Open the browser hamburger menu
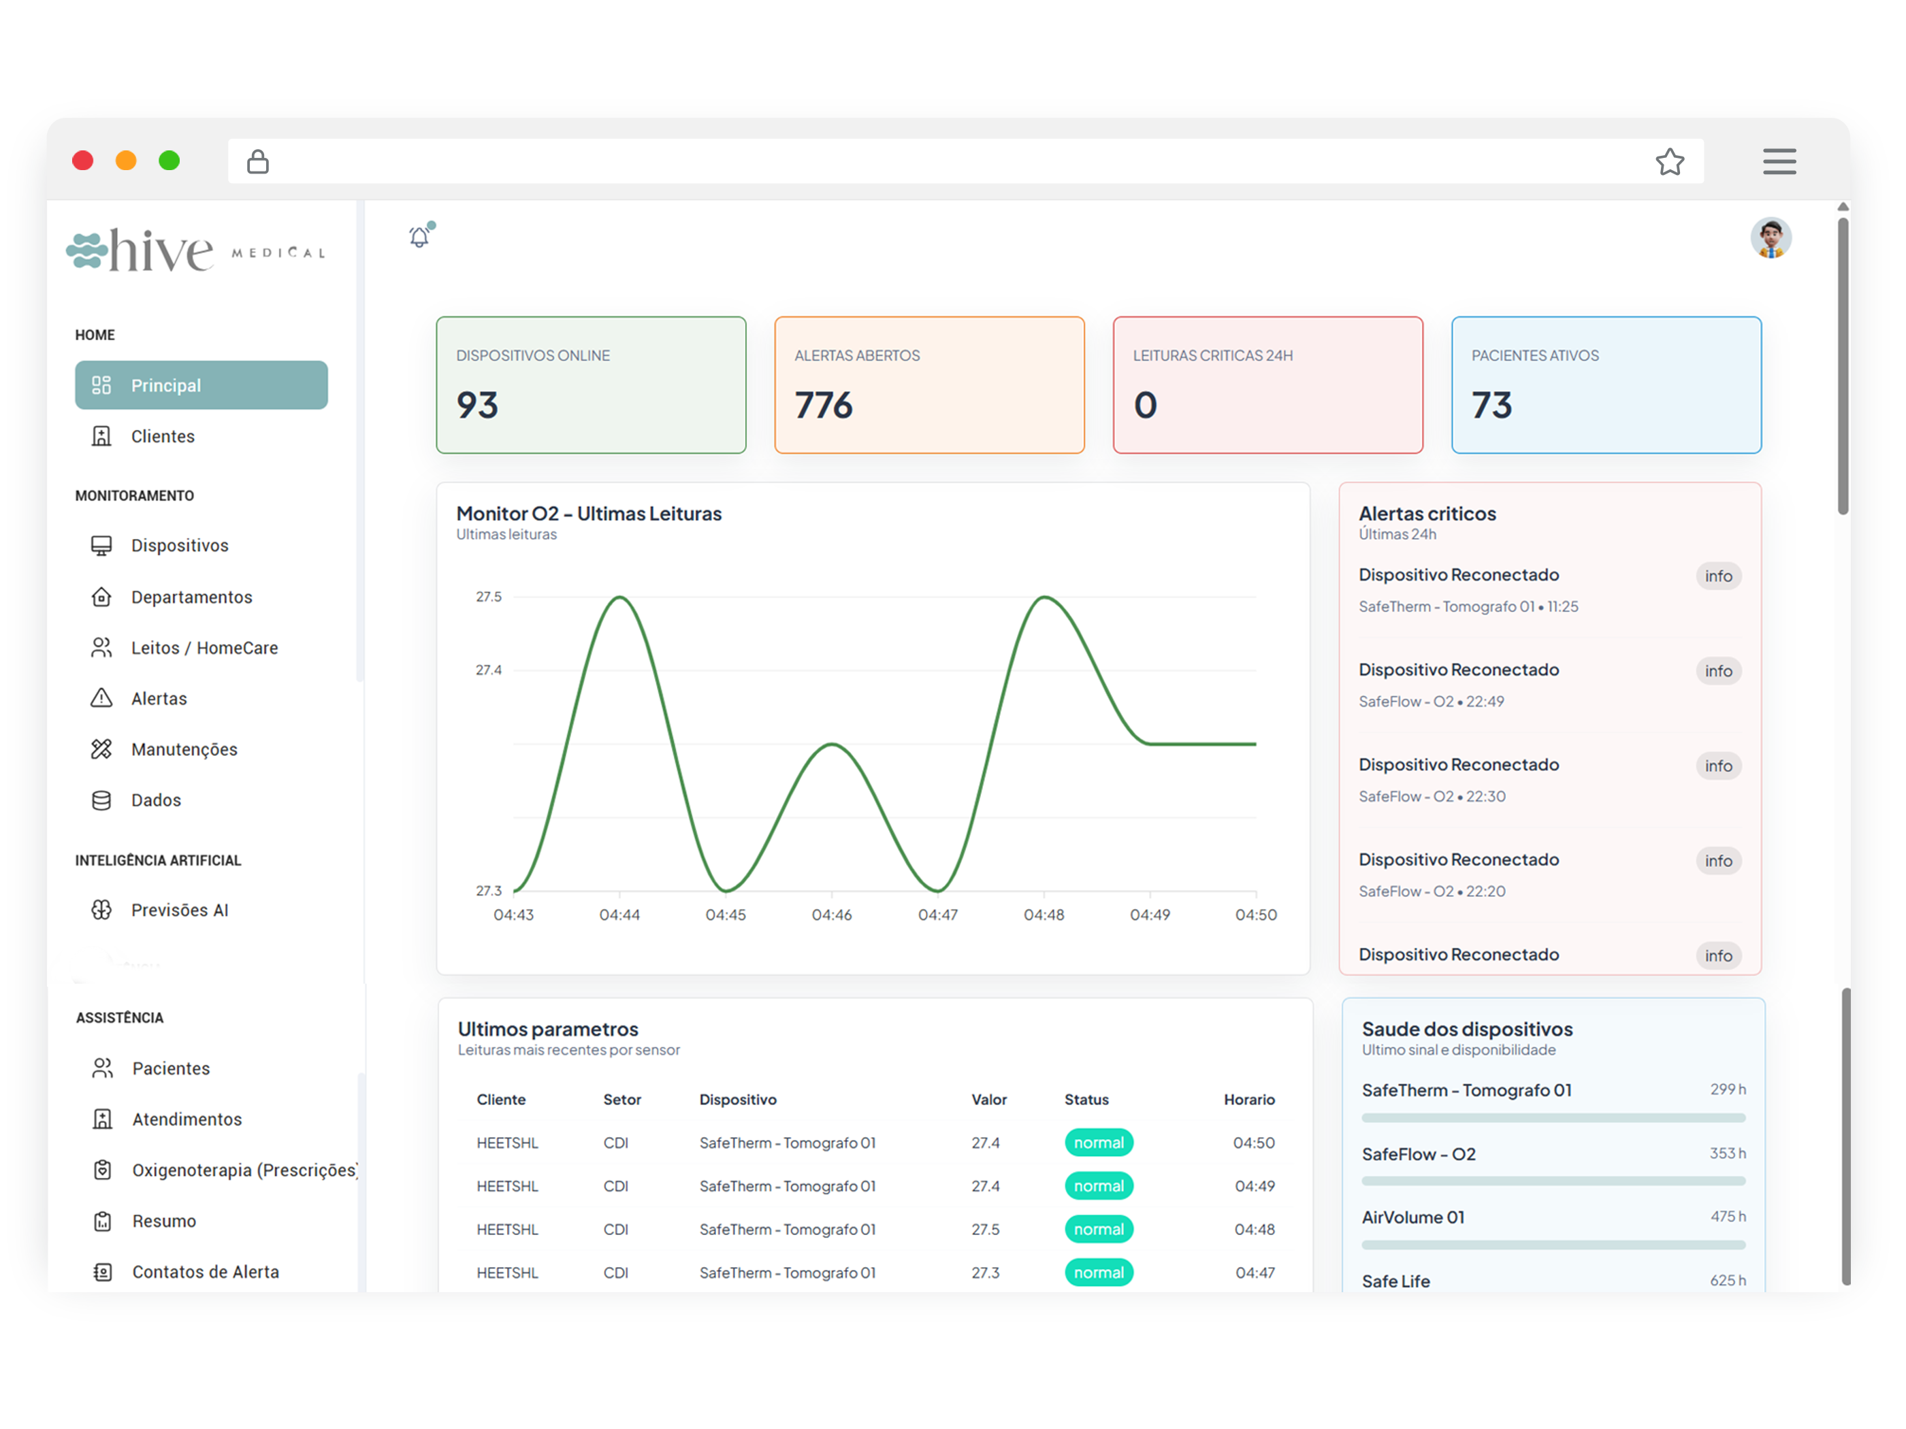Screen dimensions: 1906x1429 pyautogui.click(x=1779, y=161)
